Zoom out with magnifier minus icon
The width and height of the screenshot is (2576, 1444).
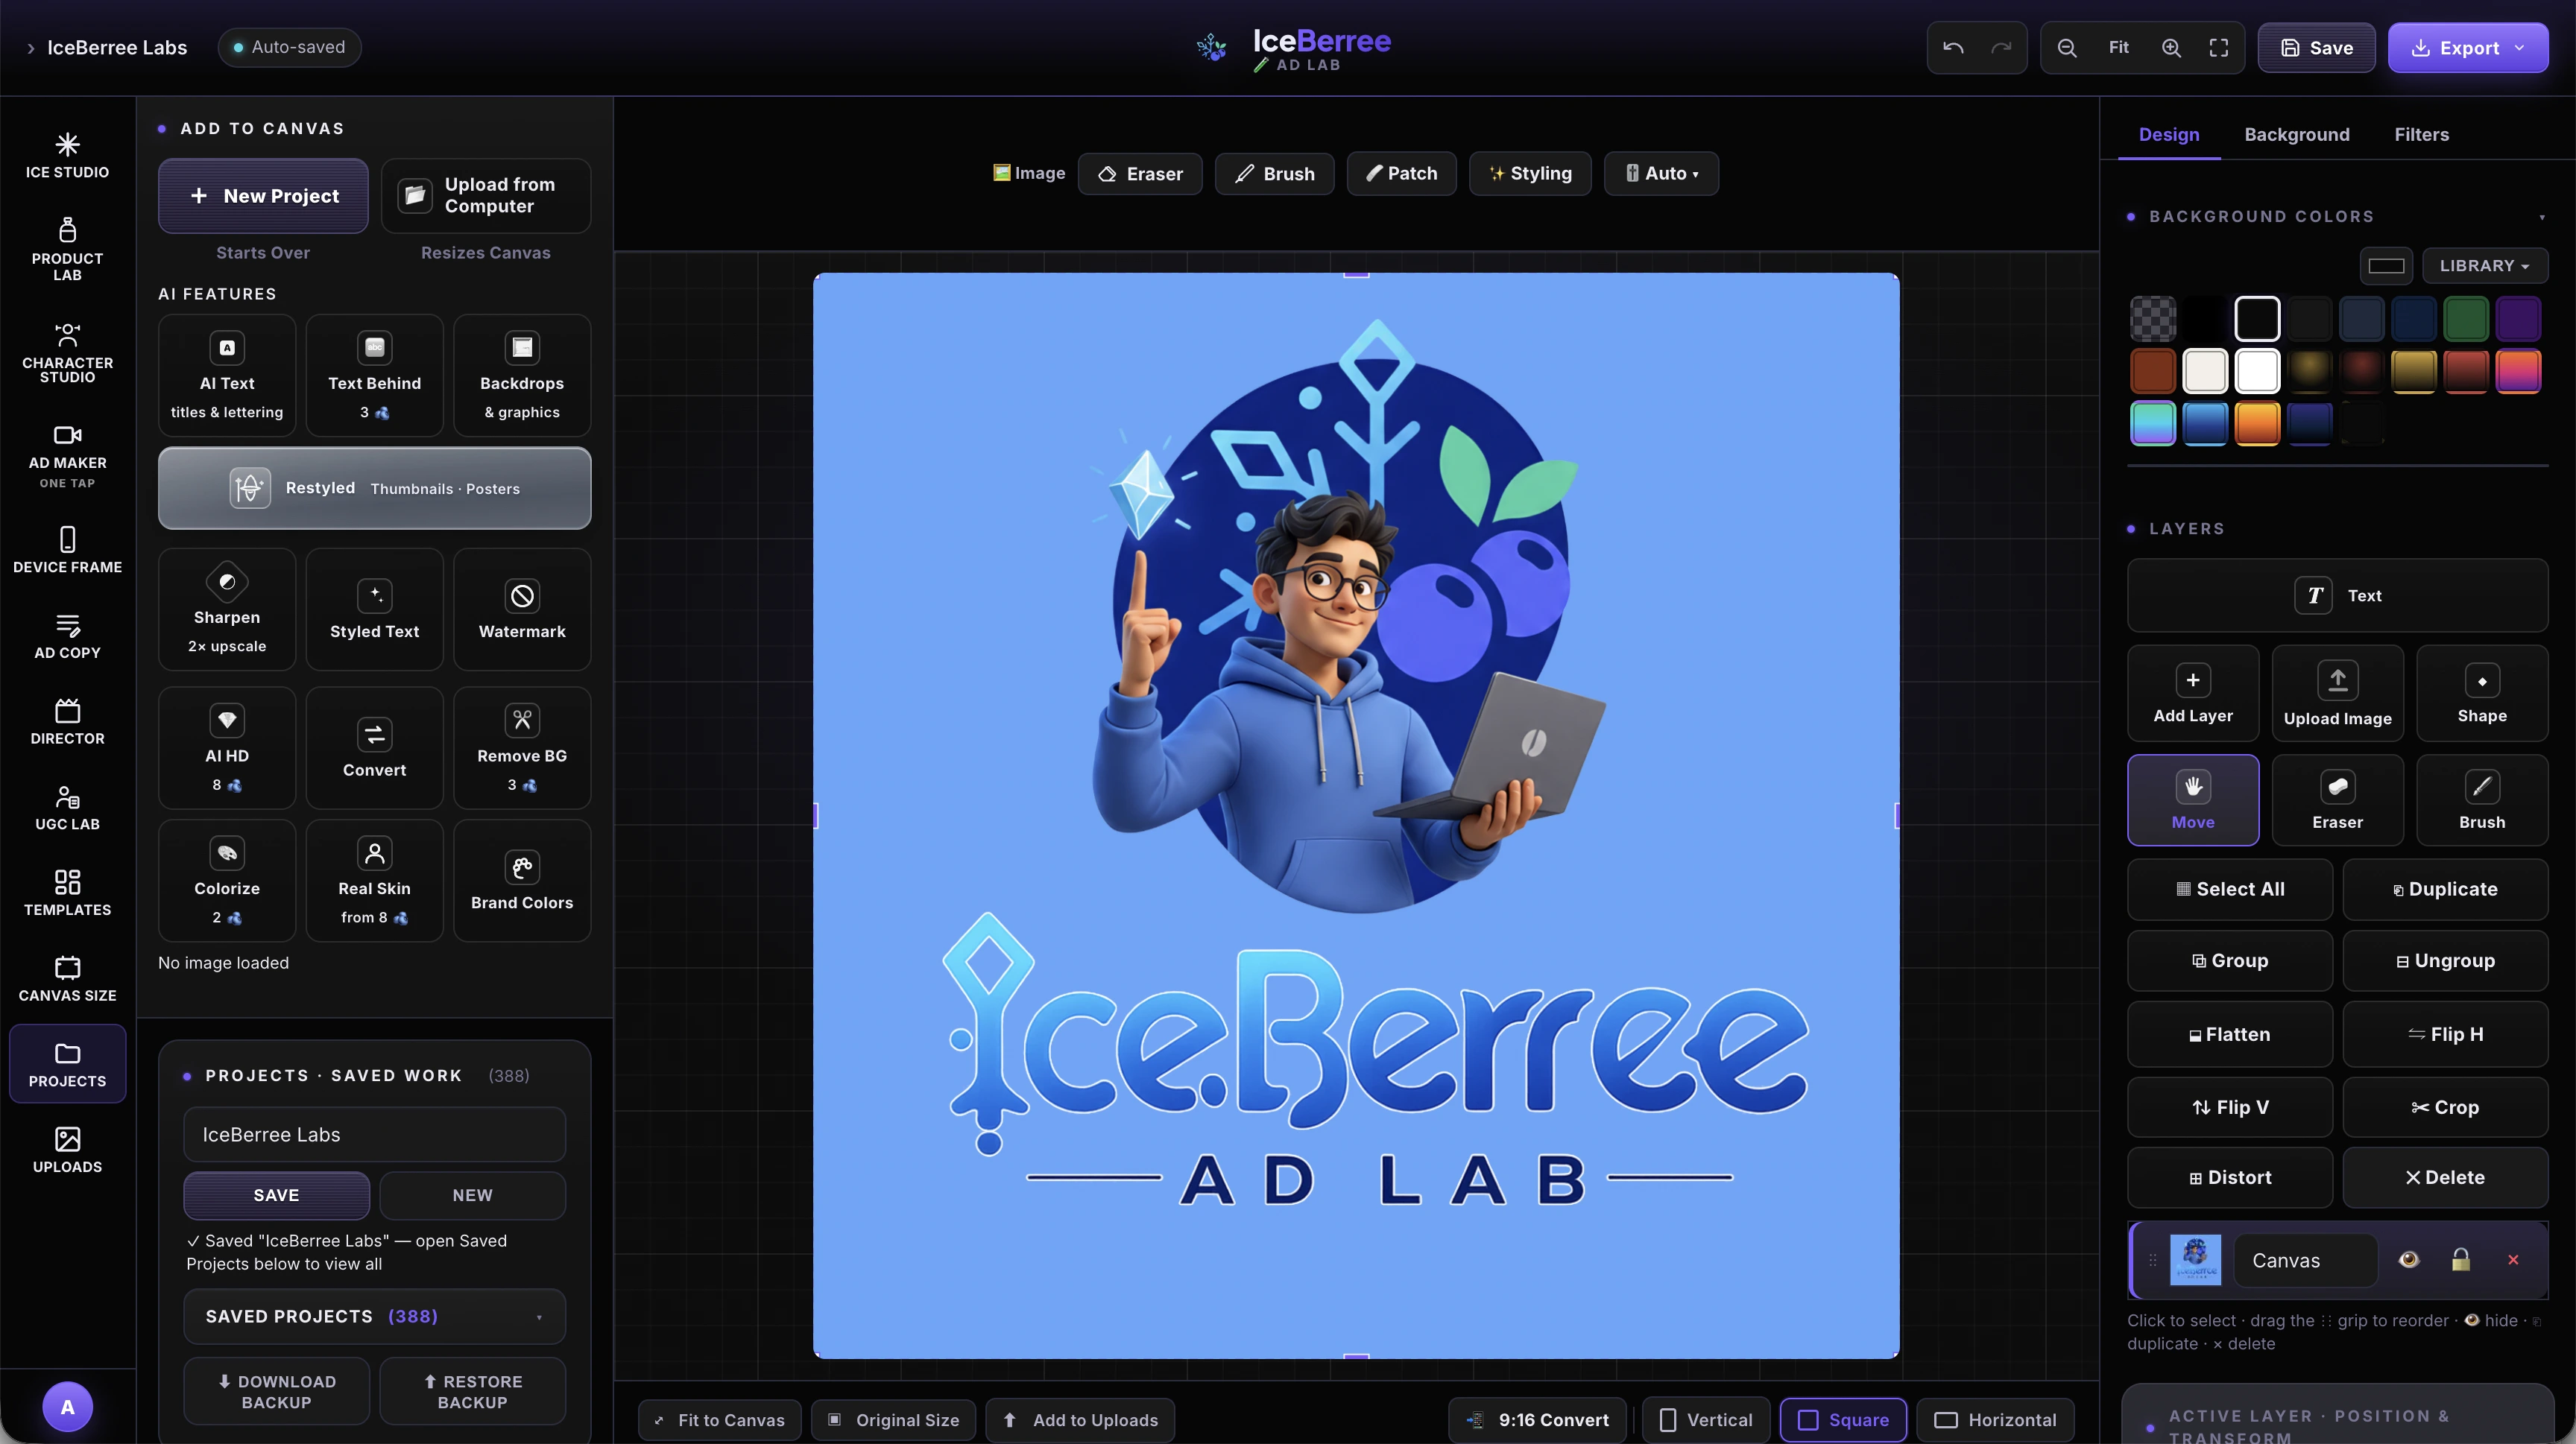2067,47
